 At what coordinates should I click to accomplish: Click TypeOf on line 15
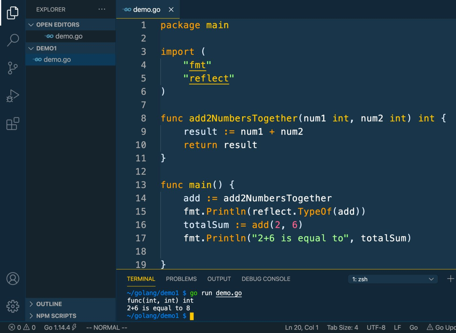coord(315,212)
